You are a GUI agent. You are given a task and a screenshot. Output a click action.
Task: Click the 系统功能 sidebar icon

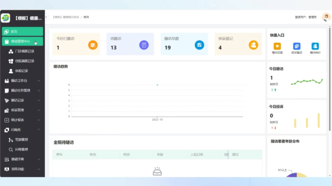point(7,169)
